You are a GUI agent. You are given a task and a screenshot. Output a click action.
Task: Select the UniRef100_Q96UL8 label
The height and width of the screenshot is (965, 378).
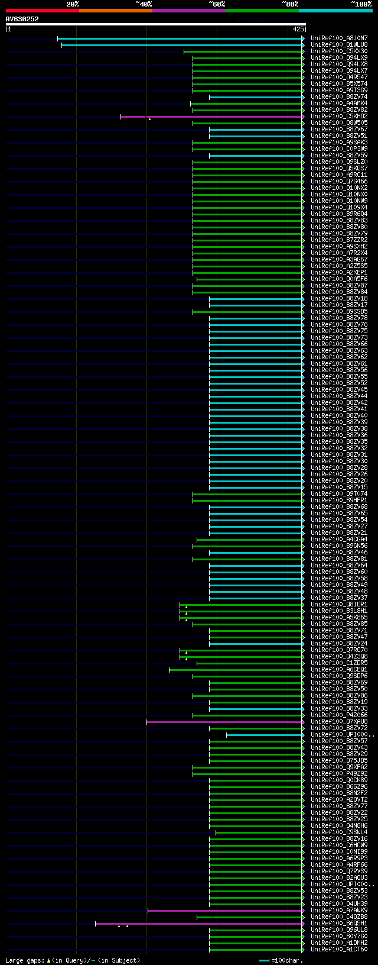pyautogui.click(x=339, y=930)
